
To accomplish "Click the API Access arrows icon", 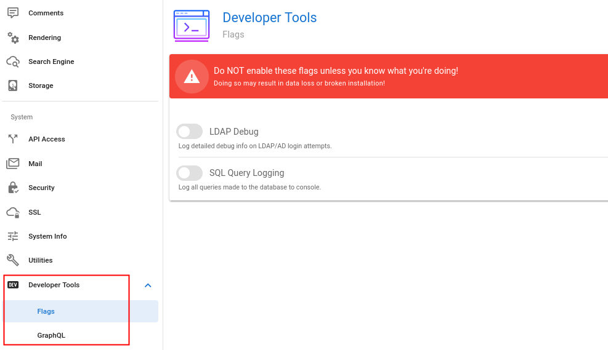I will [x=13, y=139].
